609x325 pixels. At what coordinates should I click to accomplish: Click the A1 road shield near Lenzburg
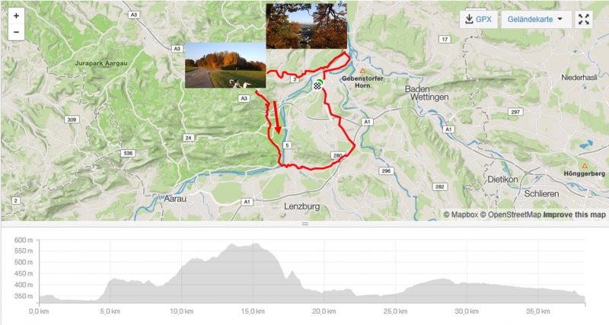coord(247,202)
